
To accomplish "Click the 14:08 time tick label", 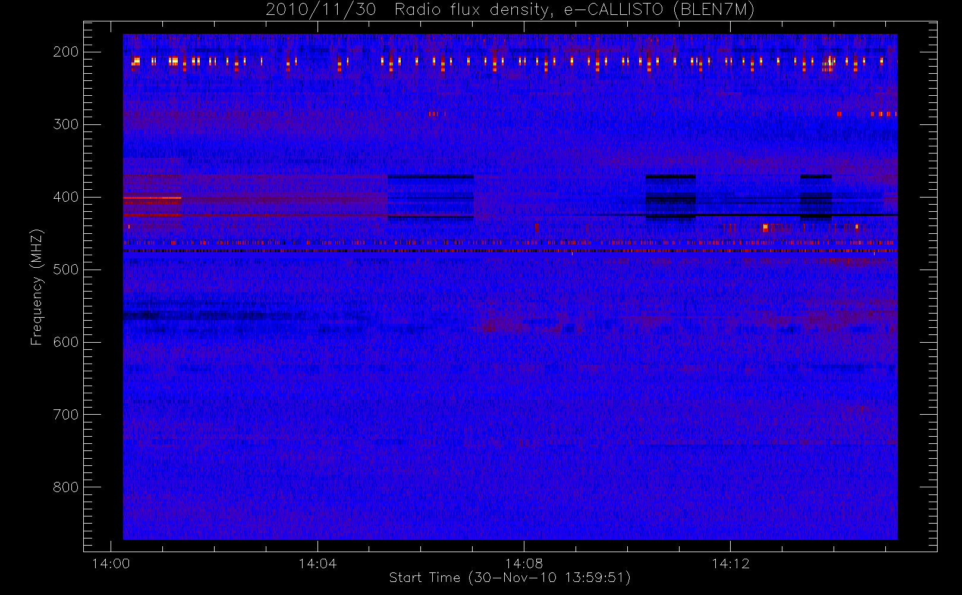I will point(524,563).
